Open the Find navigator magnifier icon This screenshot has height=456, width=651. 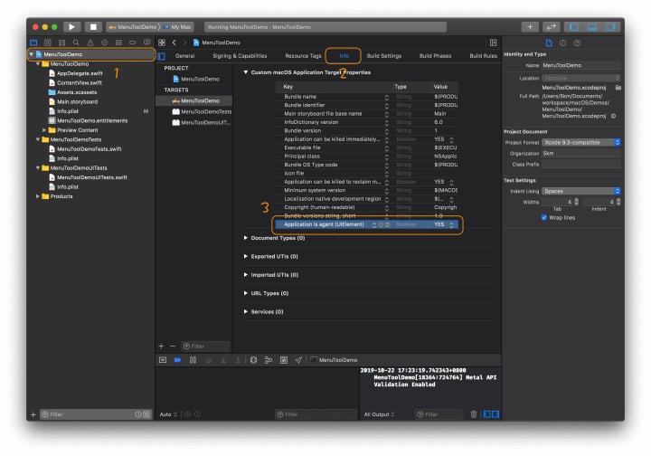tap(76, 43)
